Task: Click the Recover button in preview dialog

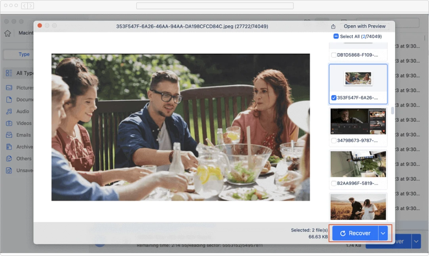Action: tap(355, 233)
